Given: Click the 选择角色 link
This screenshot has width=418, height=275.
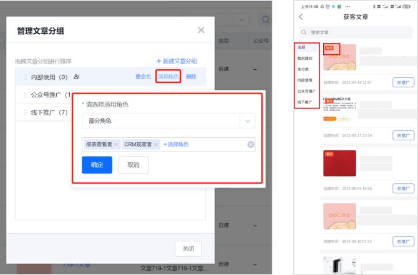Looking at the screenshot, I should (x=176, y=145).
